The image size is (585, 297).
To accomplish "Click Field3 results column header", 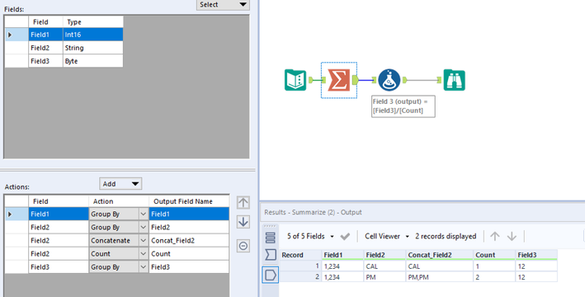I will (536, 255).
